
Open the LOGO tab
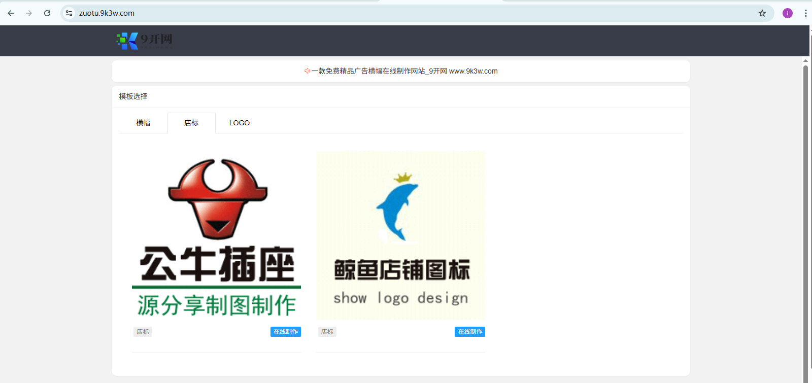(240, 123)
